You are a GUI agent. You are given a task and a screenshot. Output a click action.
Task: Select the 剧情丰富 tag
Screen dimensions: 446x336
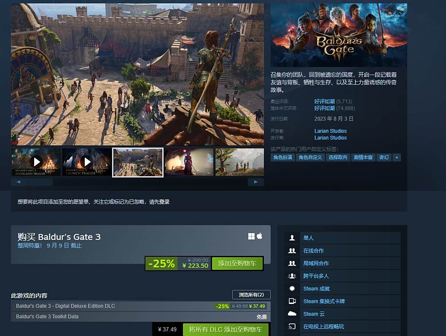coord(363,157)
